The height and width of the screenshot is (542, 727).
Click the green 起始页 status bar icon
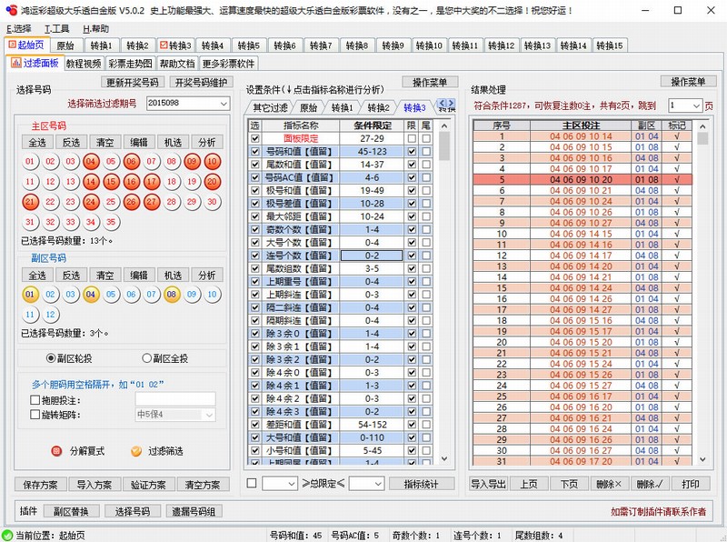(7, 536)
